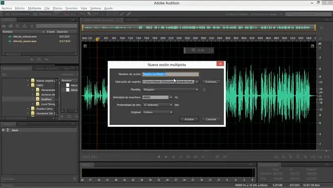Open Profundidad de bits dropdown
The width and height of the screenshot is (333, 188).
pos(158,105)
